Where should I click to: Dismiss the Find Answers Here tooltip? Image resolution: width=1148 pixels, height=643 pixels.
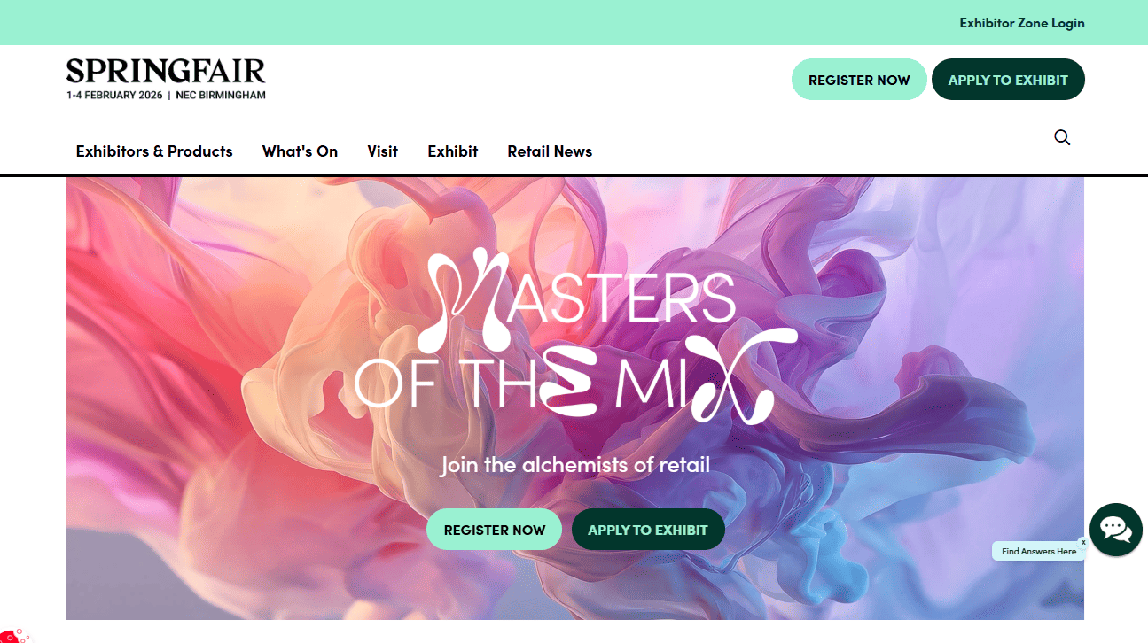tap(1083, 542)
